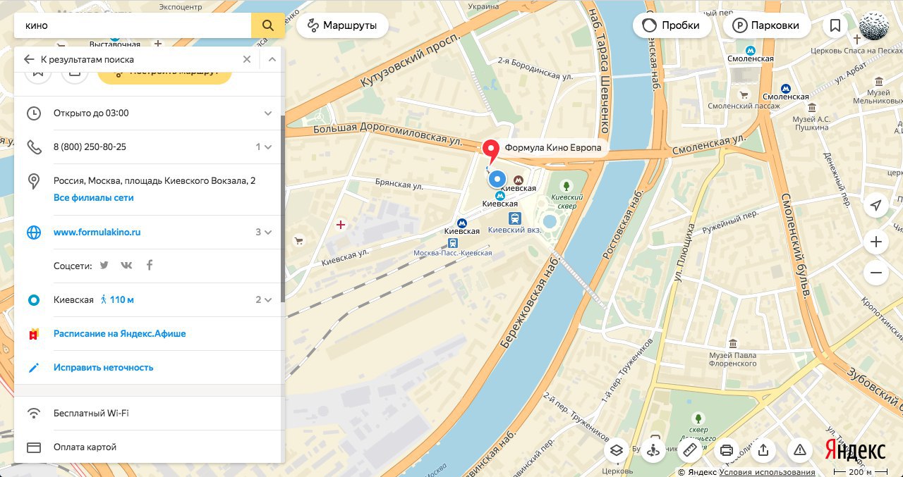Click the 'Построить маршрут' yellow button
The image size is (903, 477).
pos(164,76)
